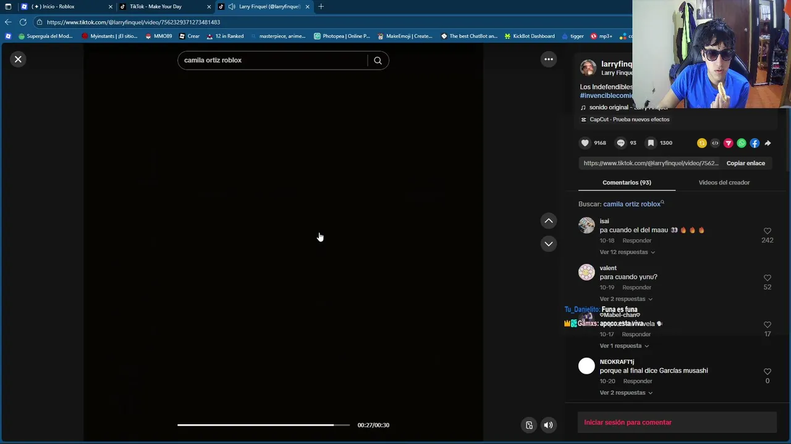The image size is (791, 444).
Task: Open the MakeEmoji bookmark
Action: (405, 36)
